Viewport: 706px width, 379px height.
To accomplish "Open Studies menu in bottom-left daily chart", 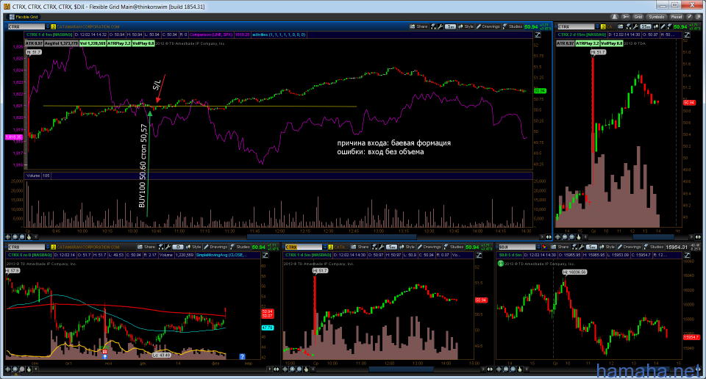I will click(240, 247).
